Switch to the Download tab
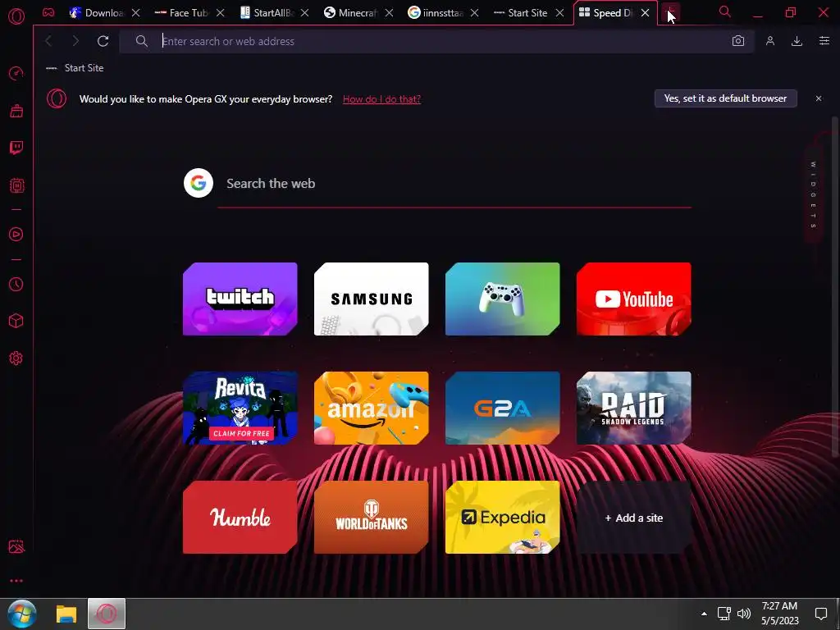Screen dimensions: 840x630 97,13
